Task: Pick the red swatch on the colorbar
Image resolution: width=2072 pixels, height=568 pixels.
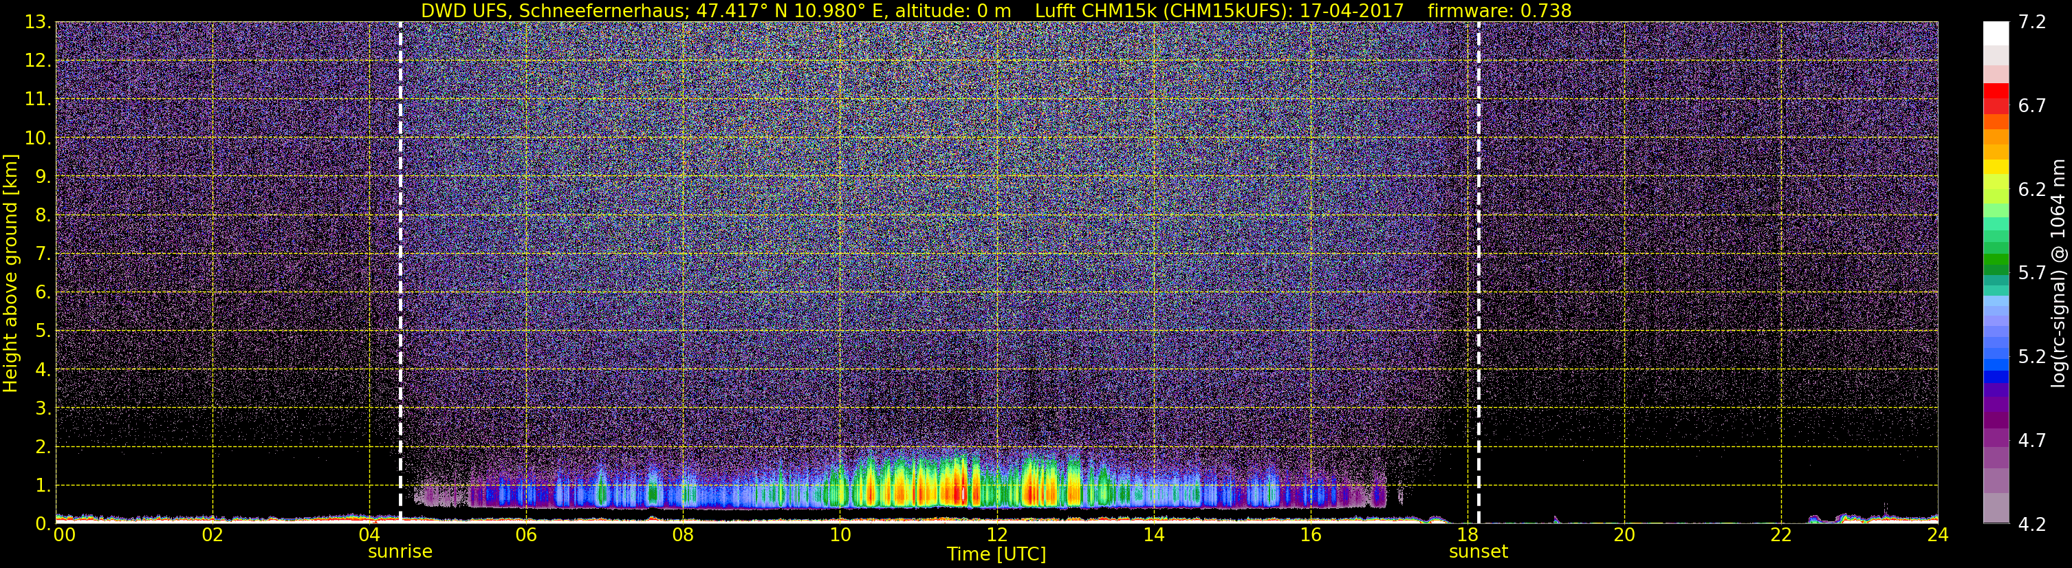Action: coord(1996,90)
